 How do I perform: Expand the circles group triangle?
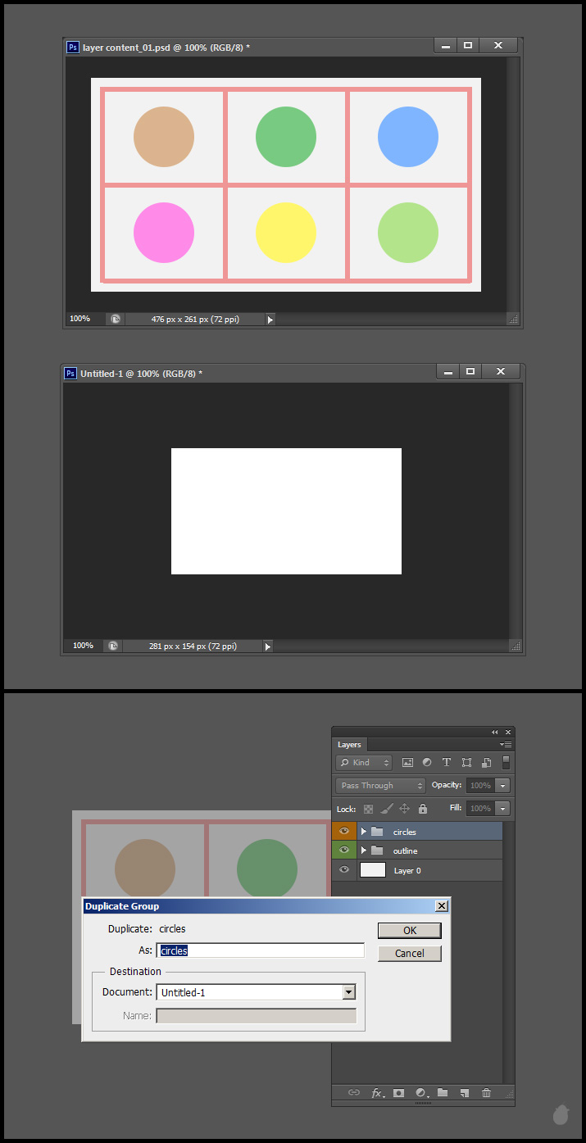point(363,831)
